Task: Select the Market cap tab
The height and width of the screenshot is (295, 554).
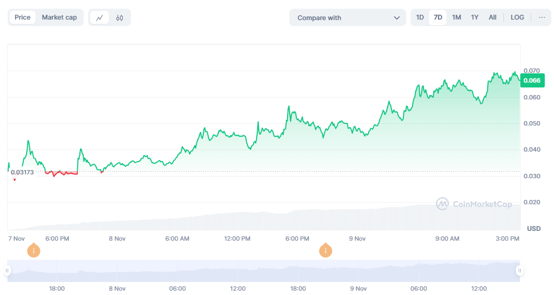Action: [59, 17]
